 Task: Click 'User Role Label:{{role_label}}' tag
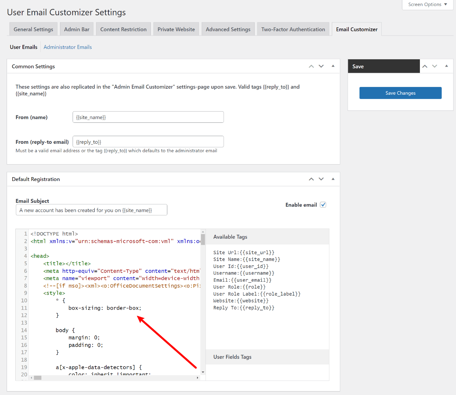(257, 294)
